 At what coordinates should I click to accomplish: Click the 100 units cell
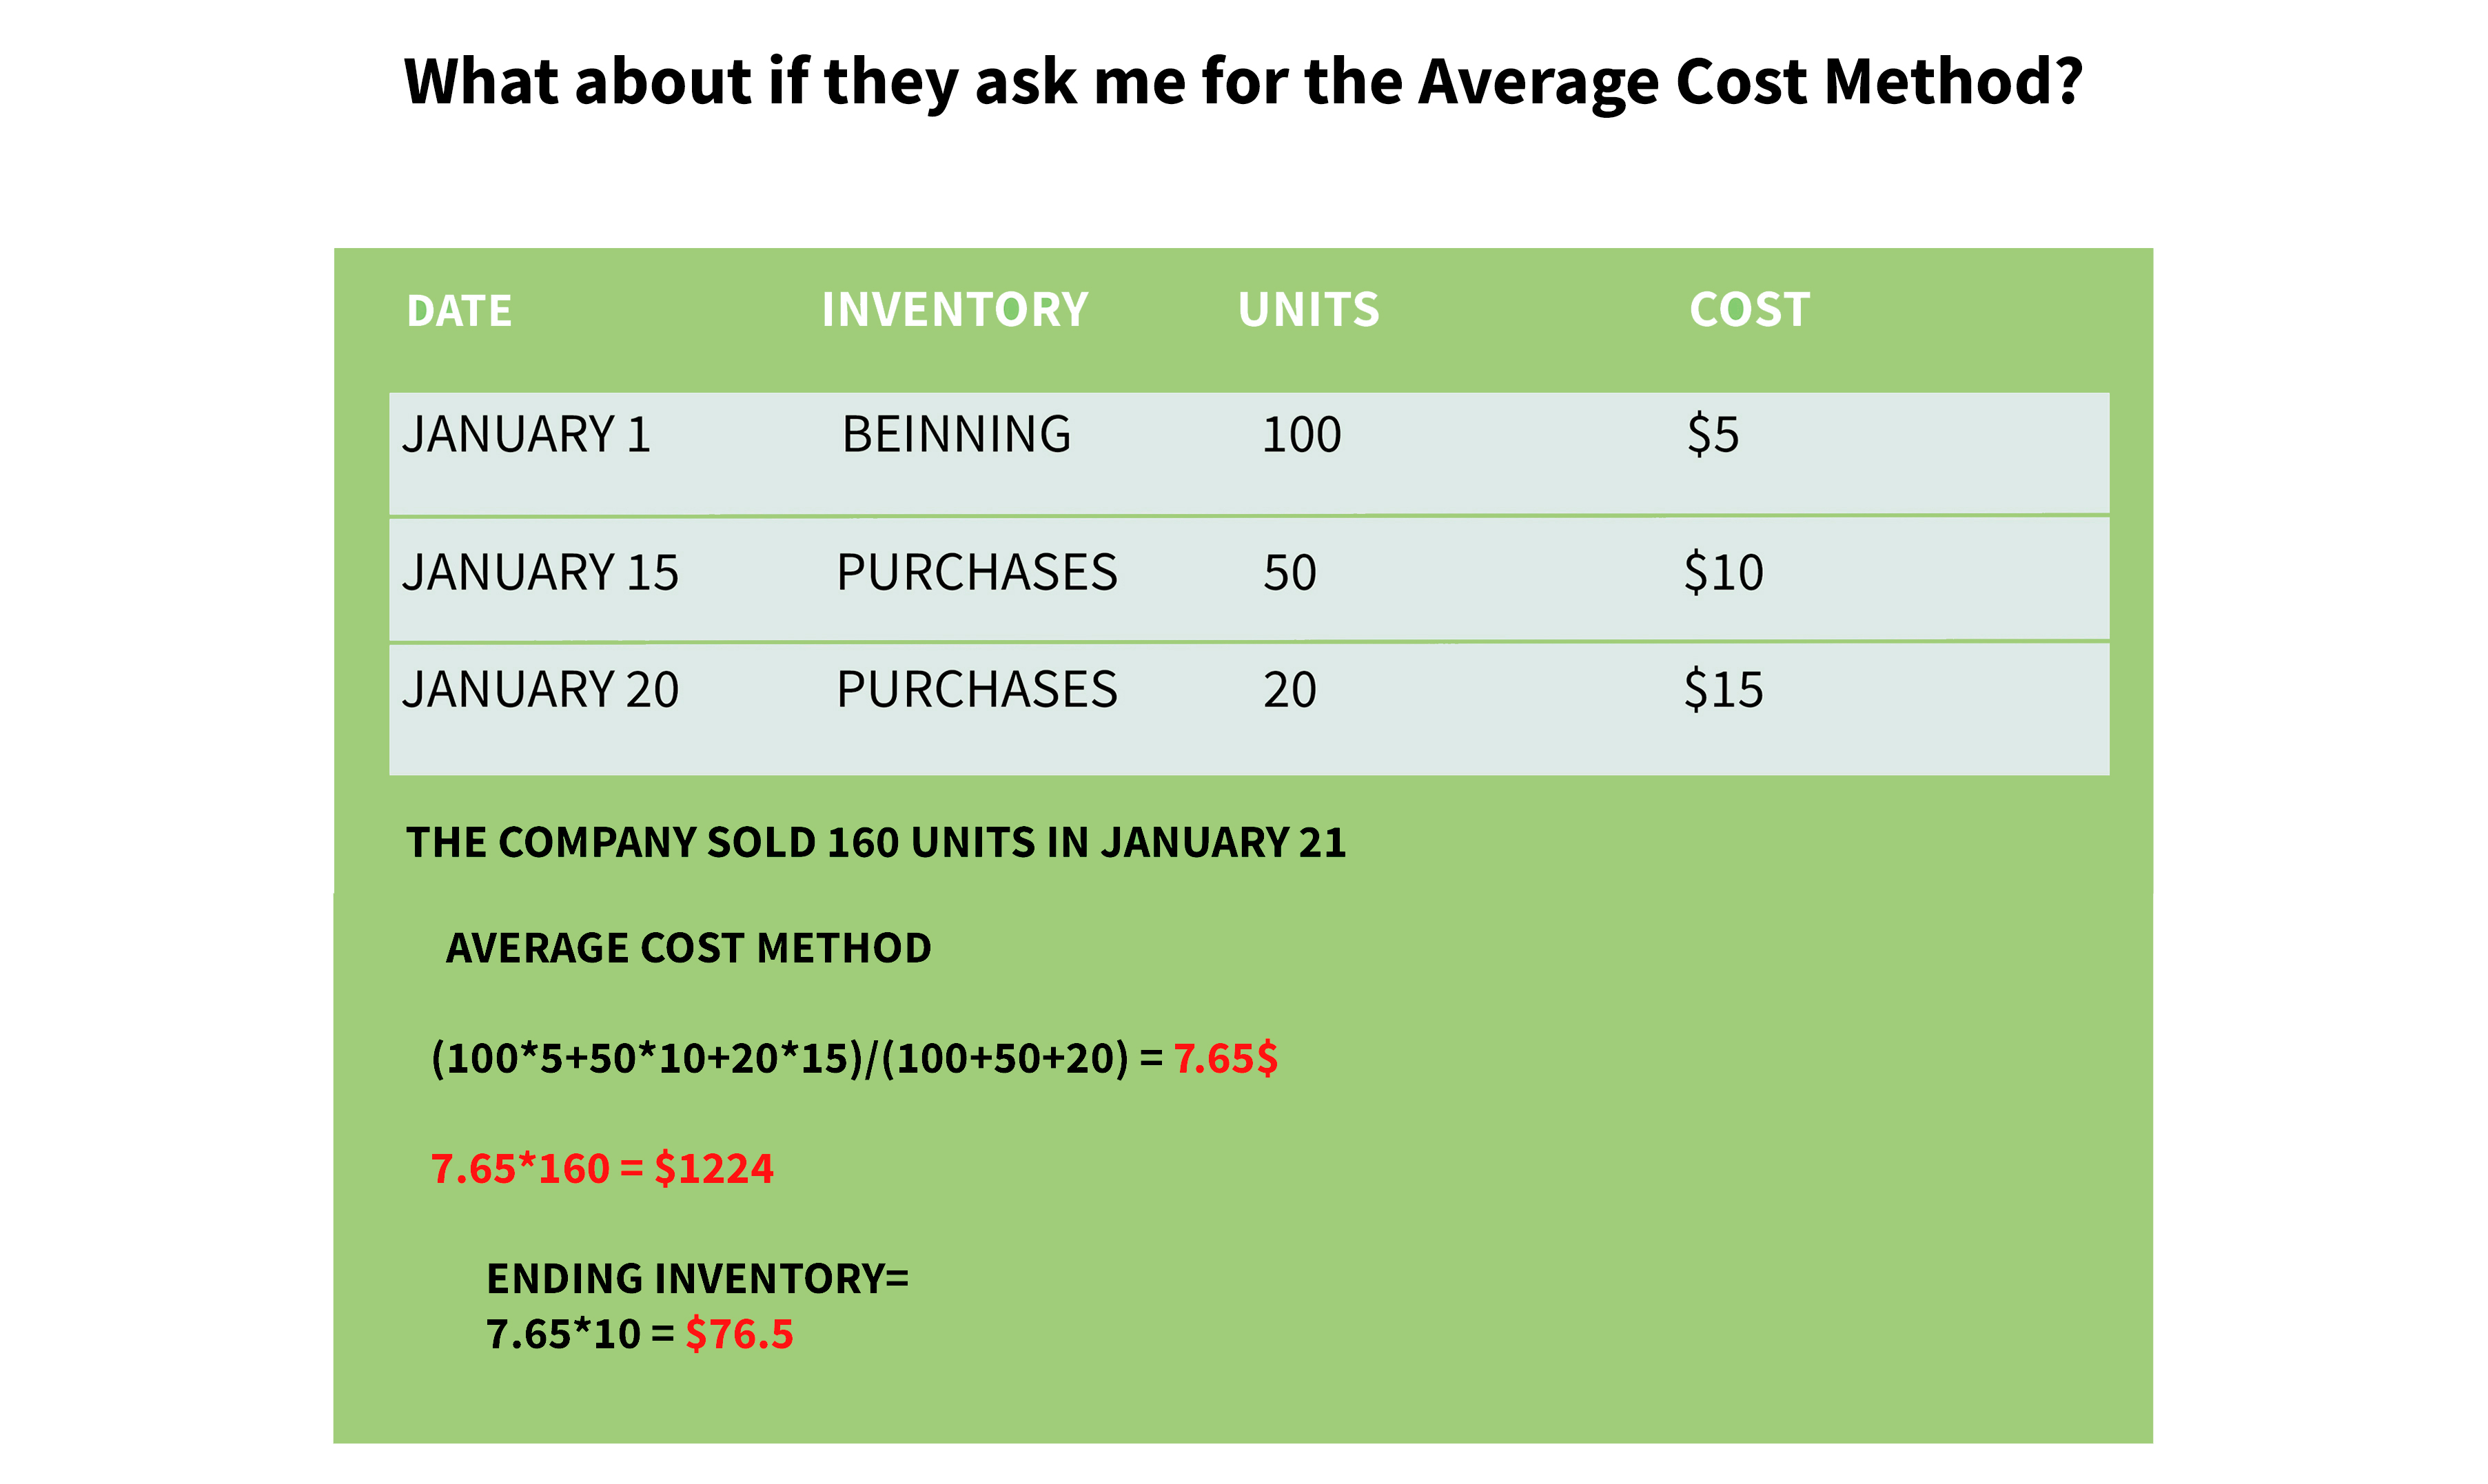tap(1301, 436)
